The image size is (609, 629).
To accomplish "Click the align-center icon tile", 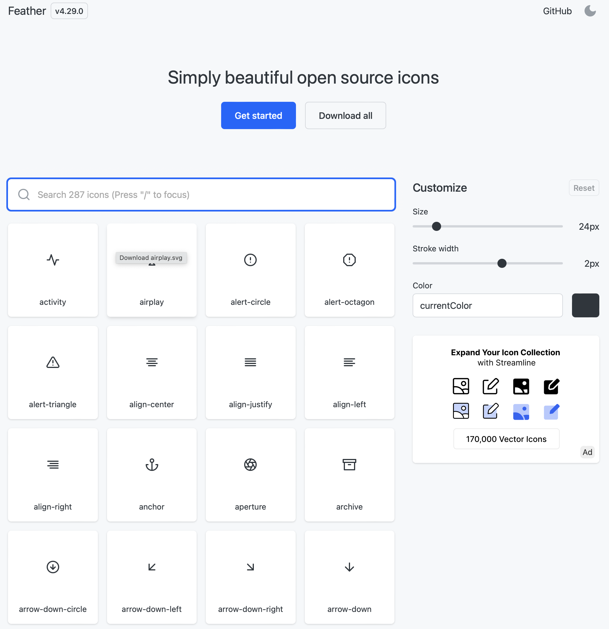I will [152, 372].
